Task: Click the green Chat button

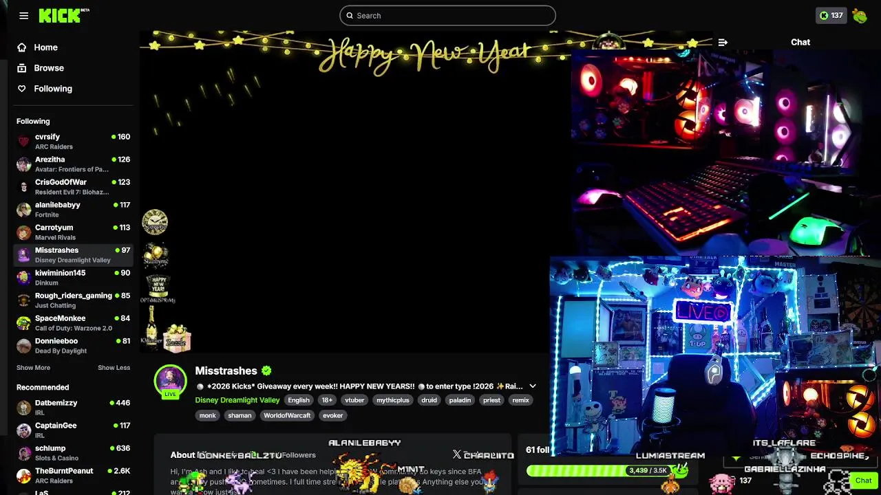Action: click(x=863, y=481)
